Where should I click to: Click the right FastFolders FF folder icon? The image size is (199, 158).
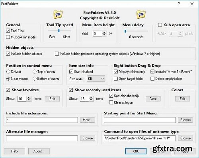pos(141,14)
